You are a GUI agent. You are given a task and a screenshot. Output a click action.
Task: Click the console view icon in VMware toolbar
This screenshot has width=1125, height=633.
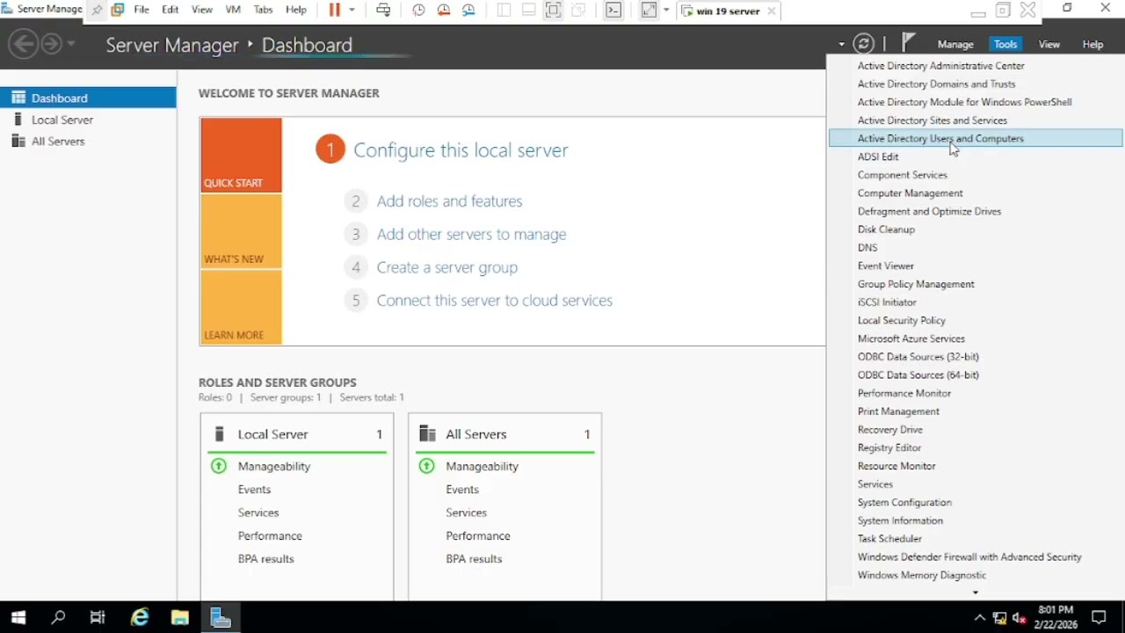613,11
